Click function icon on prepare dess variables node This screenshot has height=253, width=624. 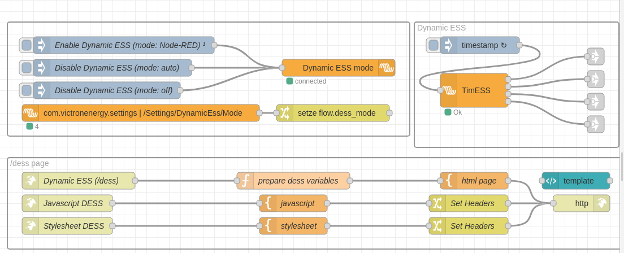[245, 181]
